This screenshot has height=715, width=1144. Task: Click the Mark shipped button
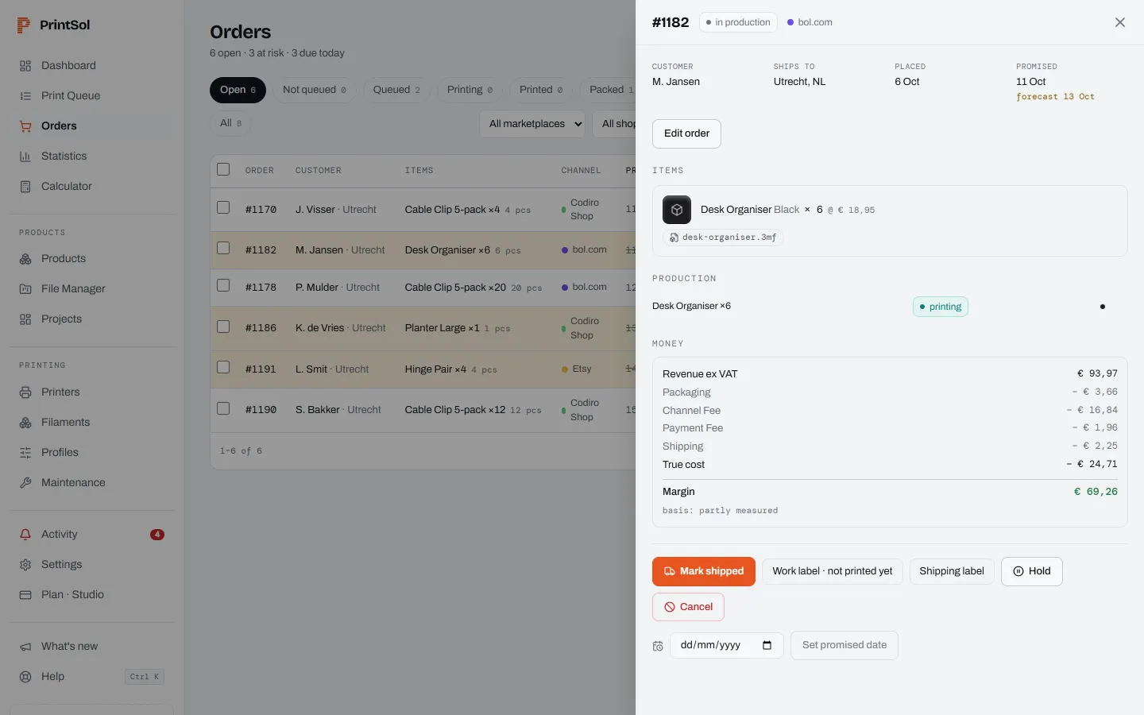704,571
